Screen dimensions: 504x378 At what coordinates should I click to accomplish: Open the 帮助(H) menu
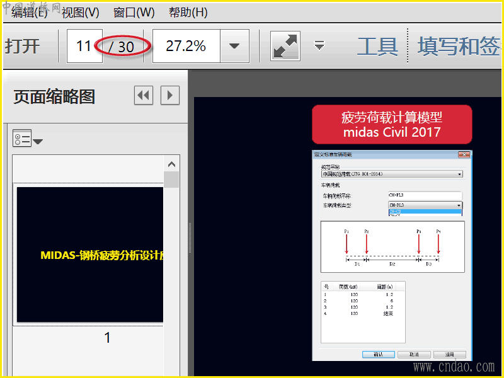click(188, 13)
